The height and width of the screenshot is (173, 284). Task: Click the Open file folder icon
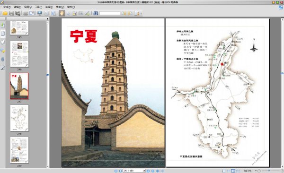click(5, 13)
